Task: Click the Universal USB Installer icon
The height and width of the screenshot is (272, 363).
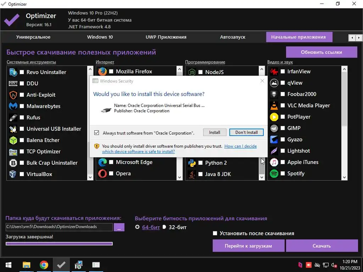Action: pos(13,129)
